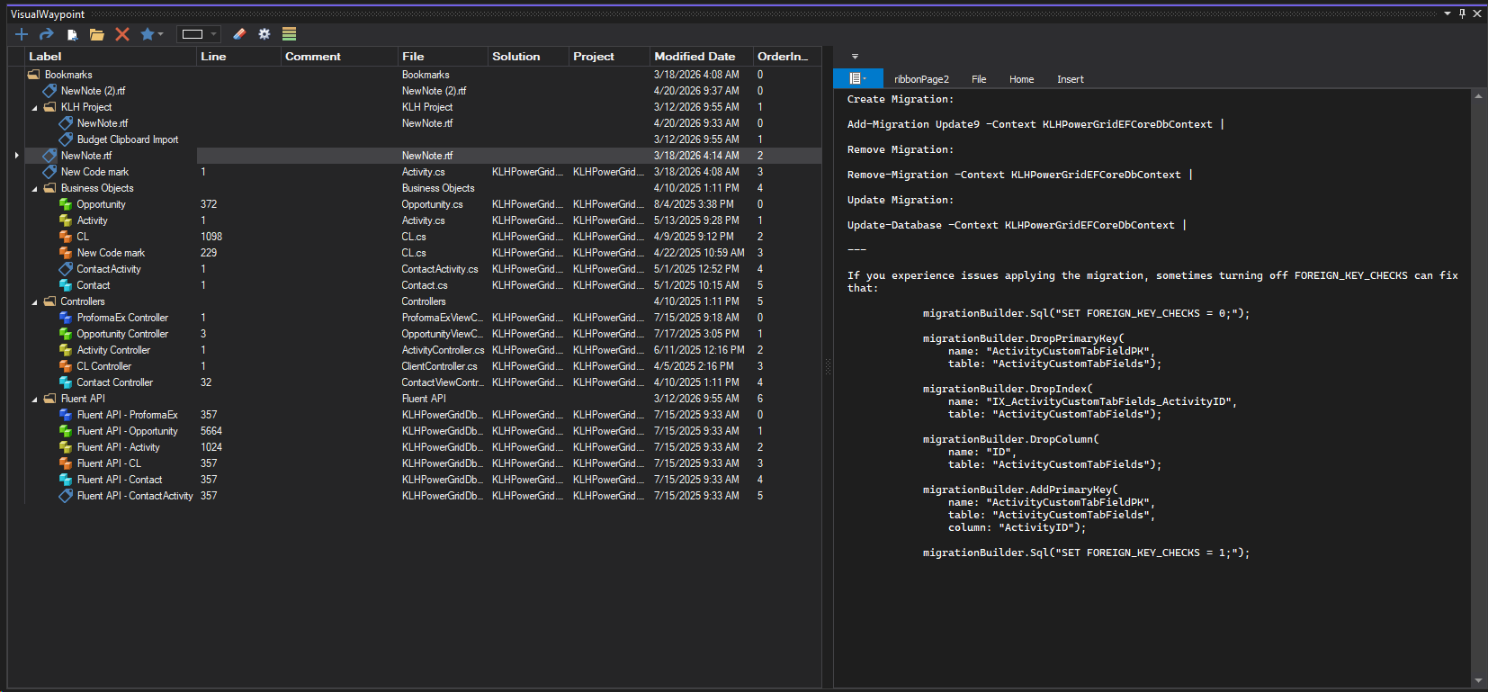Click the tag icon beside ContactActivity
Screen dimensions: 1488x692
[x=66, y=269]
